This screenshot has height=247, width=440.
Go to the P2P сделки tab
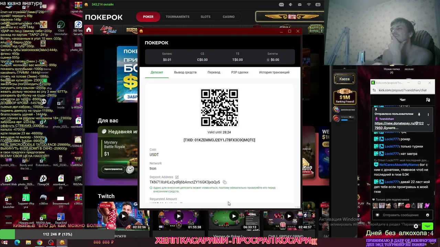pos(240,72)
